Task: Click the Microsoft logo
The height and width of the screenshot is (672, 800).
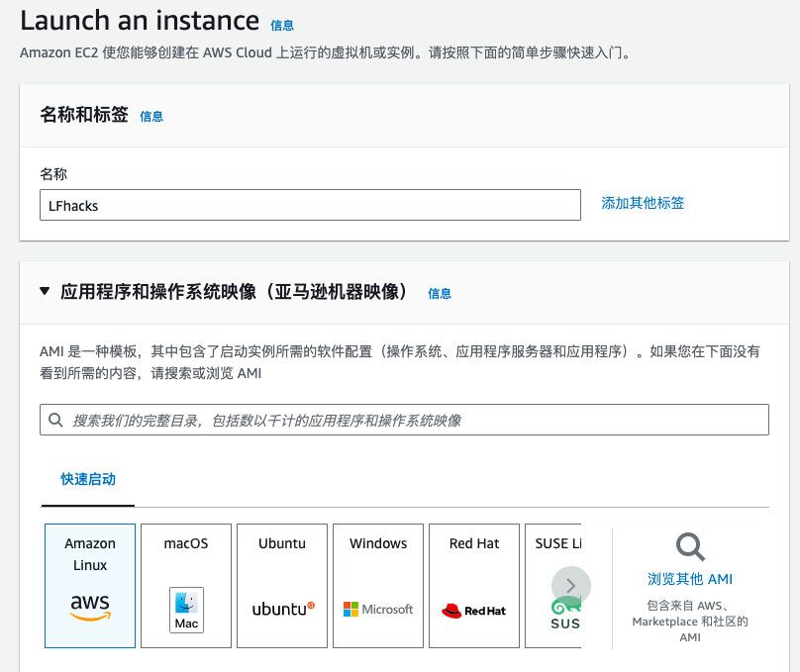Action: point(378,609)
